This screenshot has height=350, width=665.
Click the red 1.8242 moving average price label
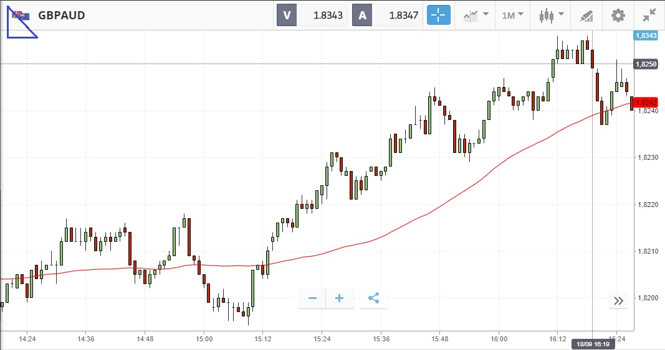pyautogui.click(x=646, y=102)
